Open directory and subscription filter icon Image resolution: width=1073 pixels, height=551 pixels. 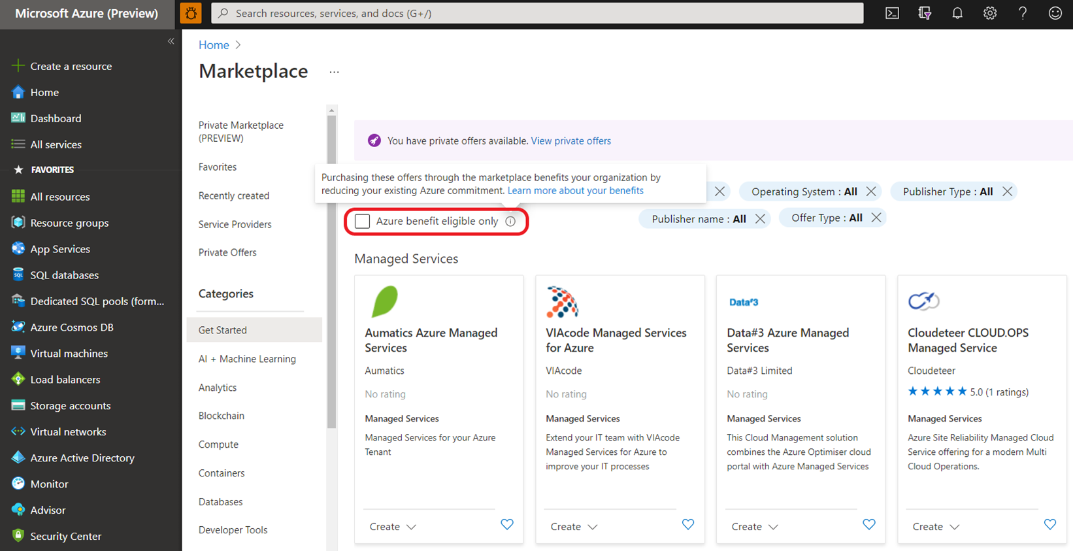(925, 13)
